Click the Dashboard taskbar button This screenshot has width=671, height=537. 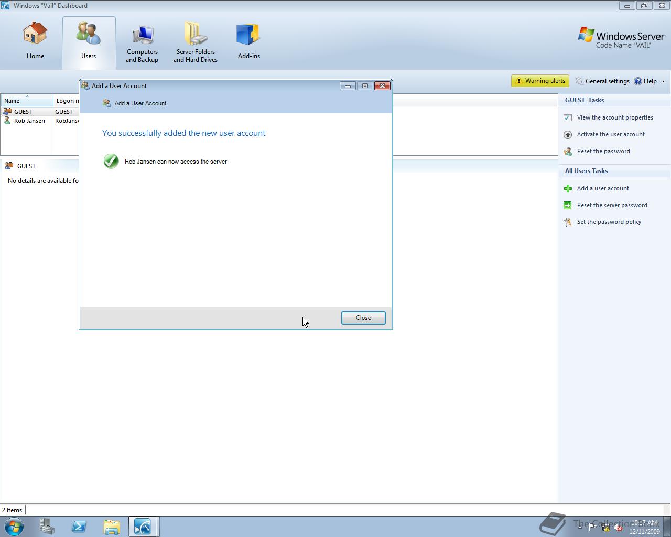point(143,527)
